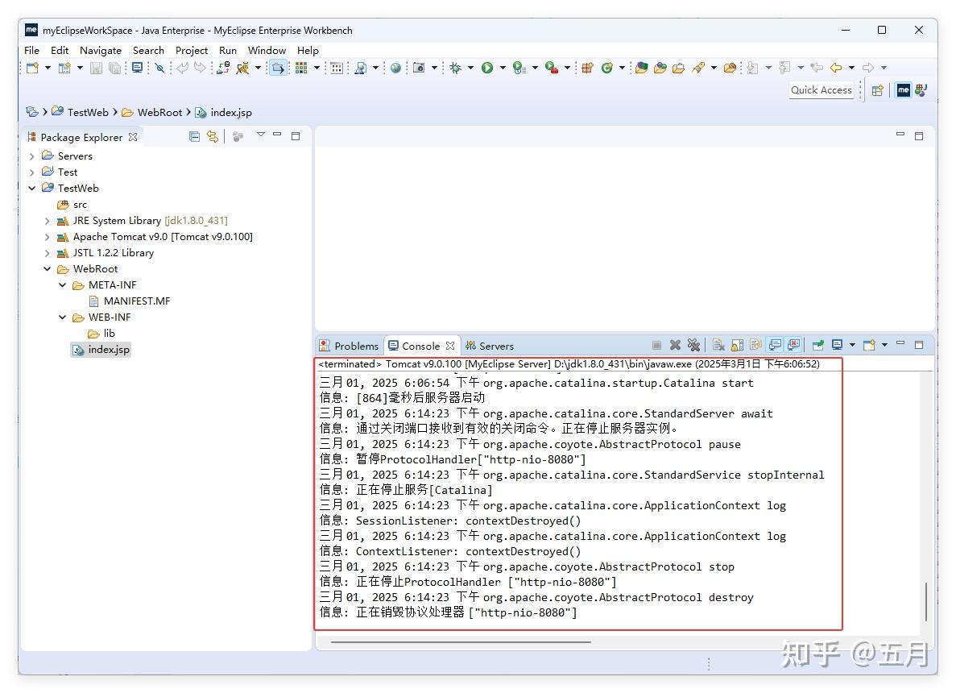Clear the Console output
The width and height of the screenshot is (956, 693).
(x=718, y=345)
